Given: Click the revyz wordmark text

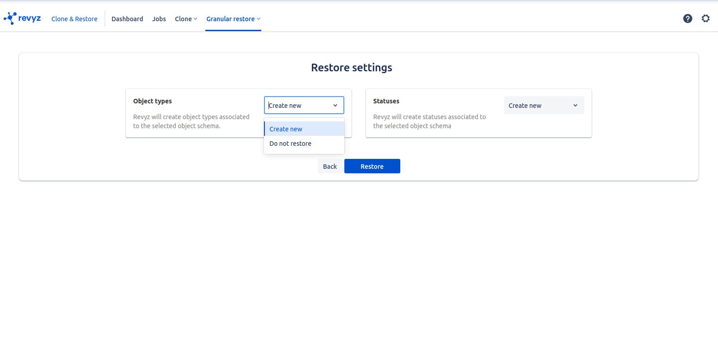Looking at the screenshot, I should (30, 18).
